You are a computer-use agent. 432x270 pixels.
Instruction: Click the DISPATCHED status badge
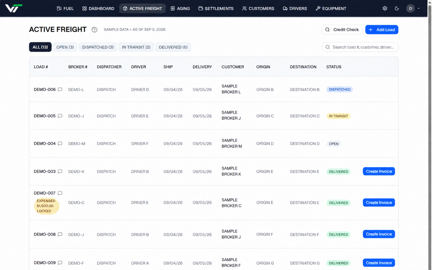[x=339, y=89]
